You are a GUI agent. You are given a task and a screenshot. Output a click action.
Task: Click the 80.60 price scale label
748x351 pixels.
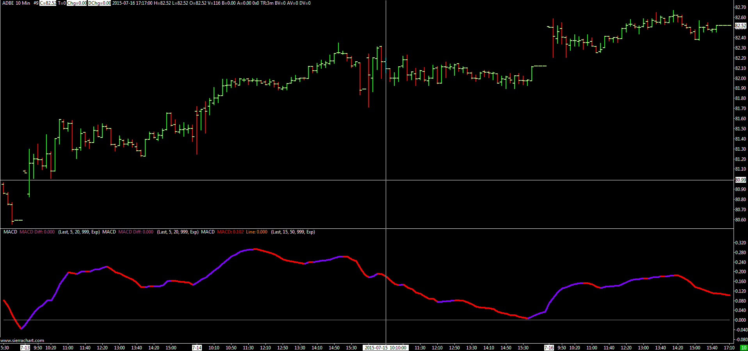(x=741, y=220)
